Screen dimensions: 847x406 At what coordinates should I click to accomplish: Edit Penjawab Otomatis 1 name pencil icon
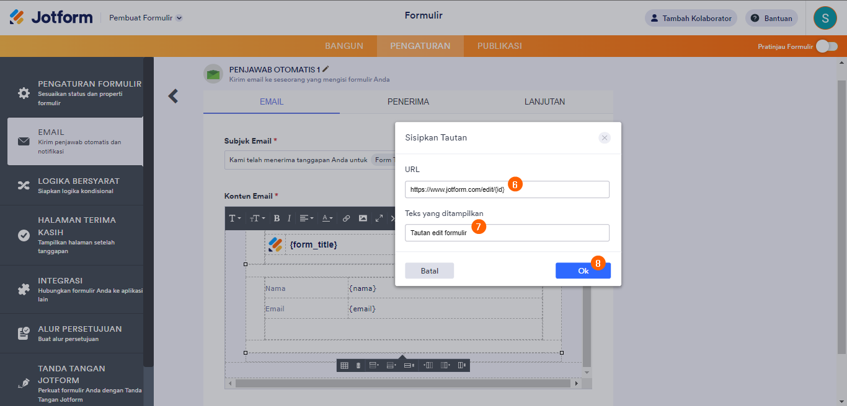[x=326, y=69]
